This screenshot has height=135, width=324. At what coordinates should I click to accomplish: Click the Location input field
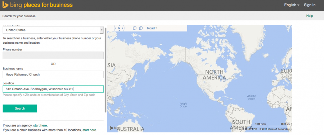[53, 89]
